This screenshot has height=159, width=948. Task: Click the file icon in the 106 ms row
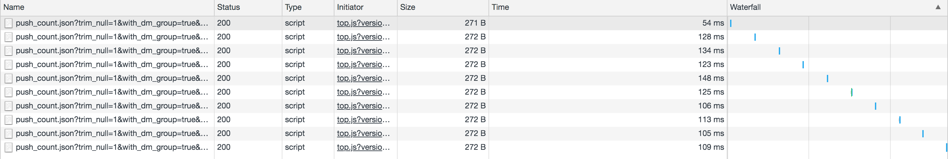coord(9,106)
